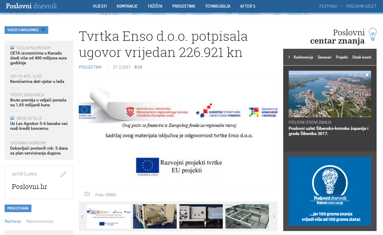Click the gallery previous arrow
This screenshot has height=235, width=383.
pyautogui.click(x=82, y=217)
